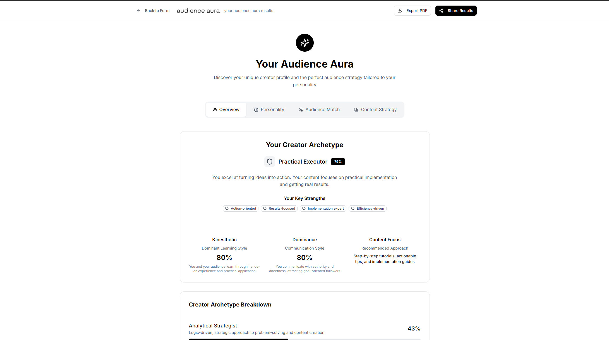This screenshot has width=609, height=340.
Task: Click the sparkle logo above the title
Action: point(304,43)
